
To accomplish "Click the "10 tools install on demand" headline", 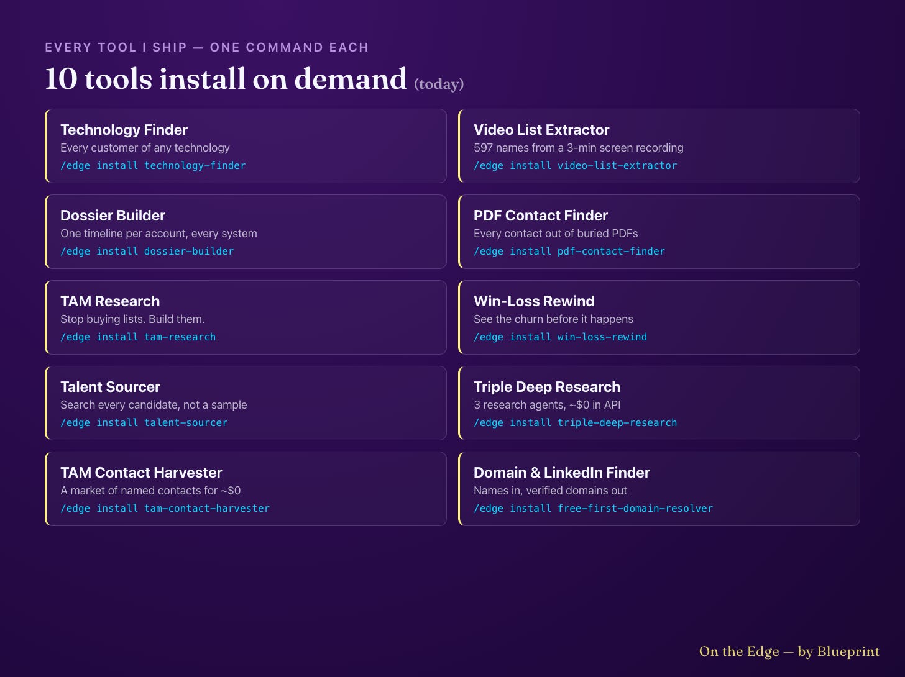I will point(226,80).
